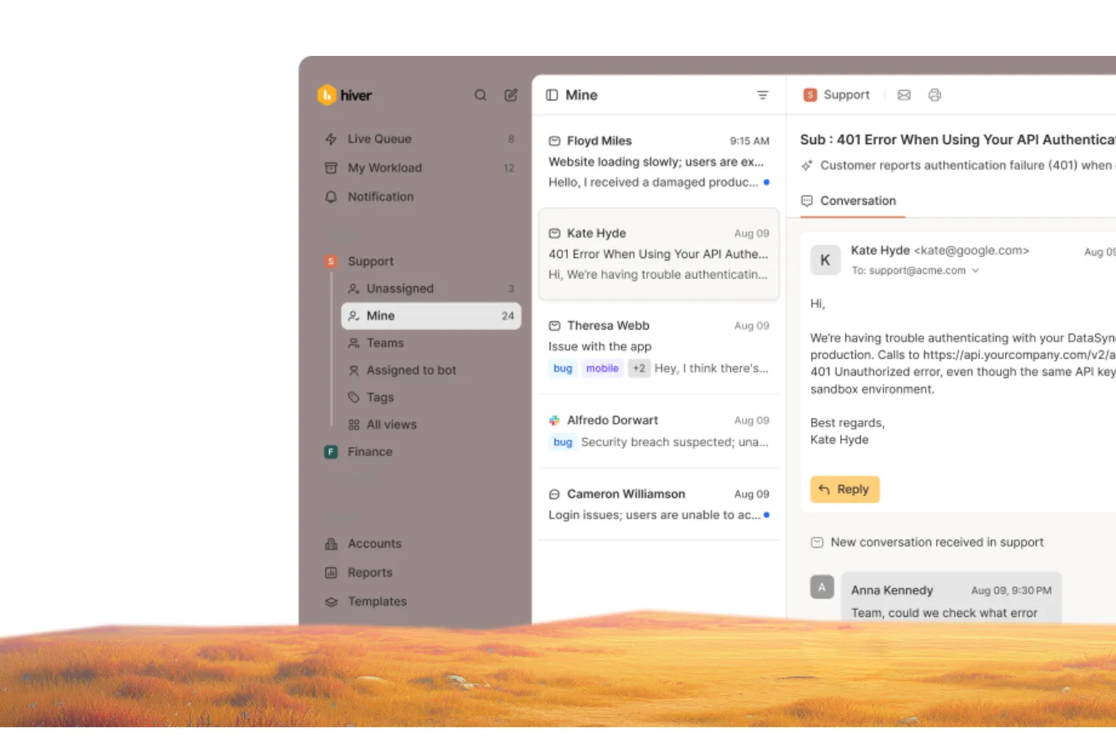Open the Theresa Webb conversation
Screen dimensions: 1116x744
coord(659,347)
